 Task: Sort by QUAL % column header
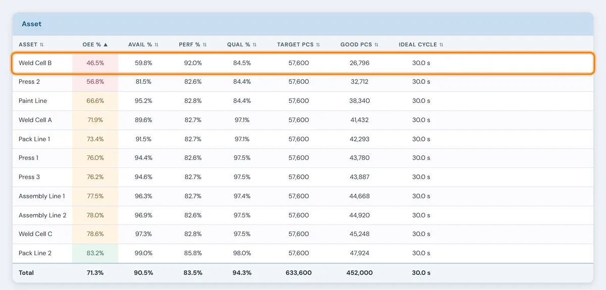242,44
